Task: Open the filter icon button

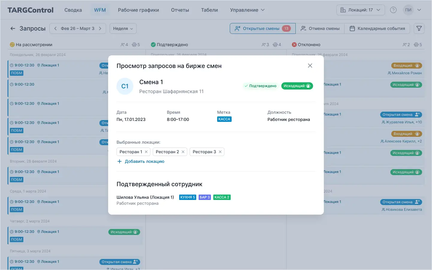Action: pyautogui.click(x=419, y=28)
